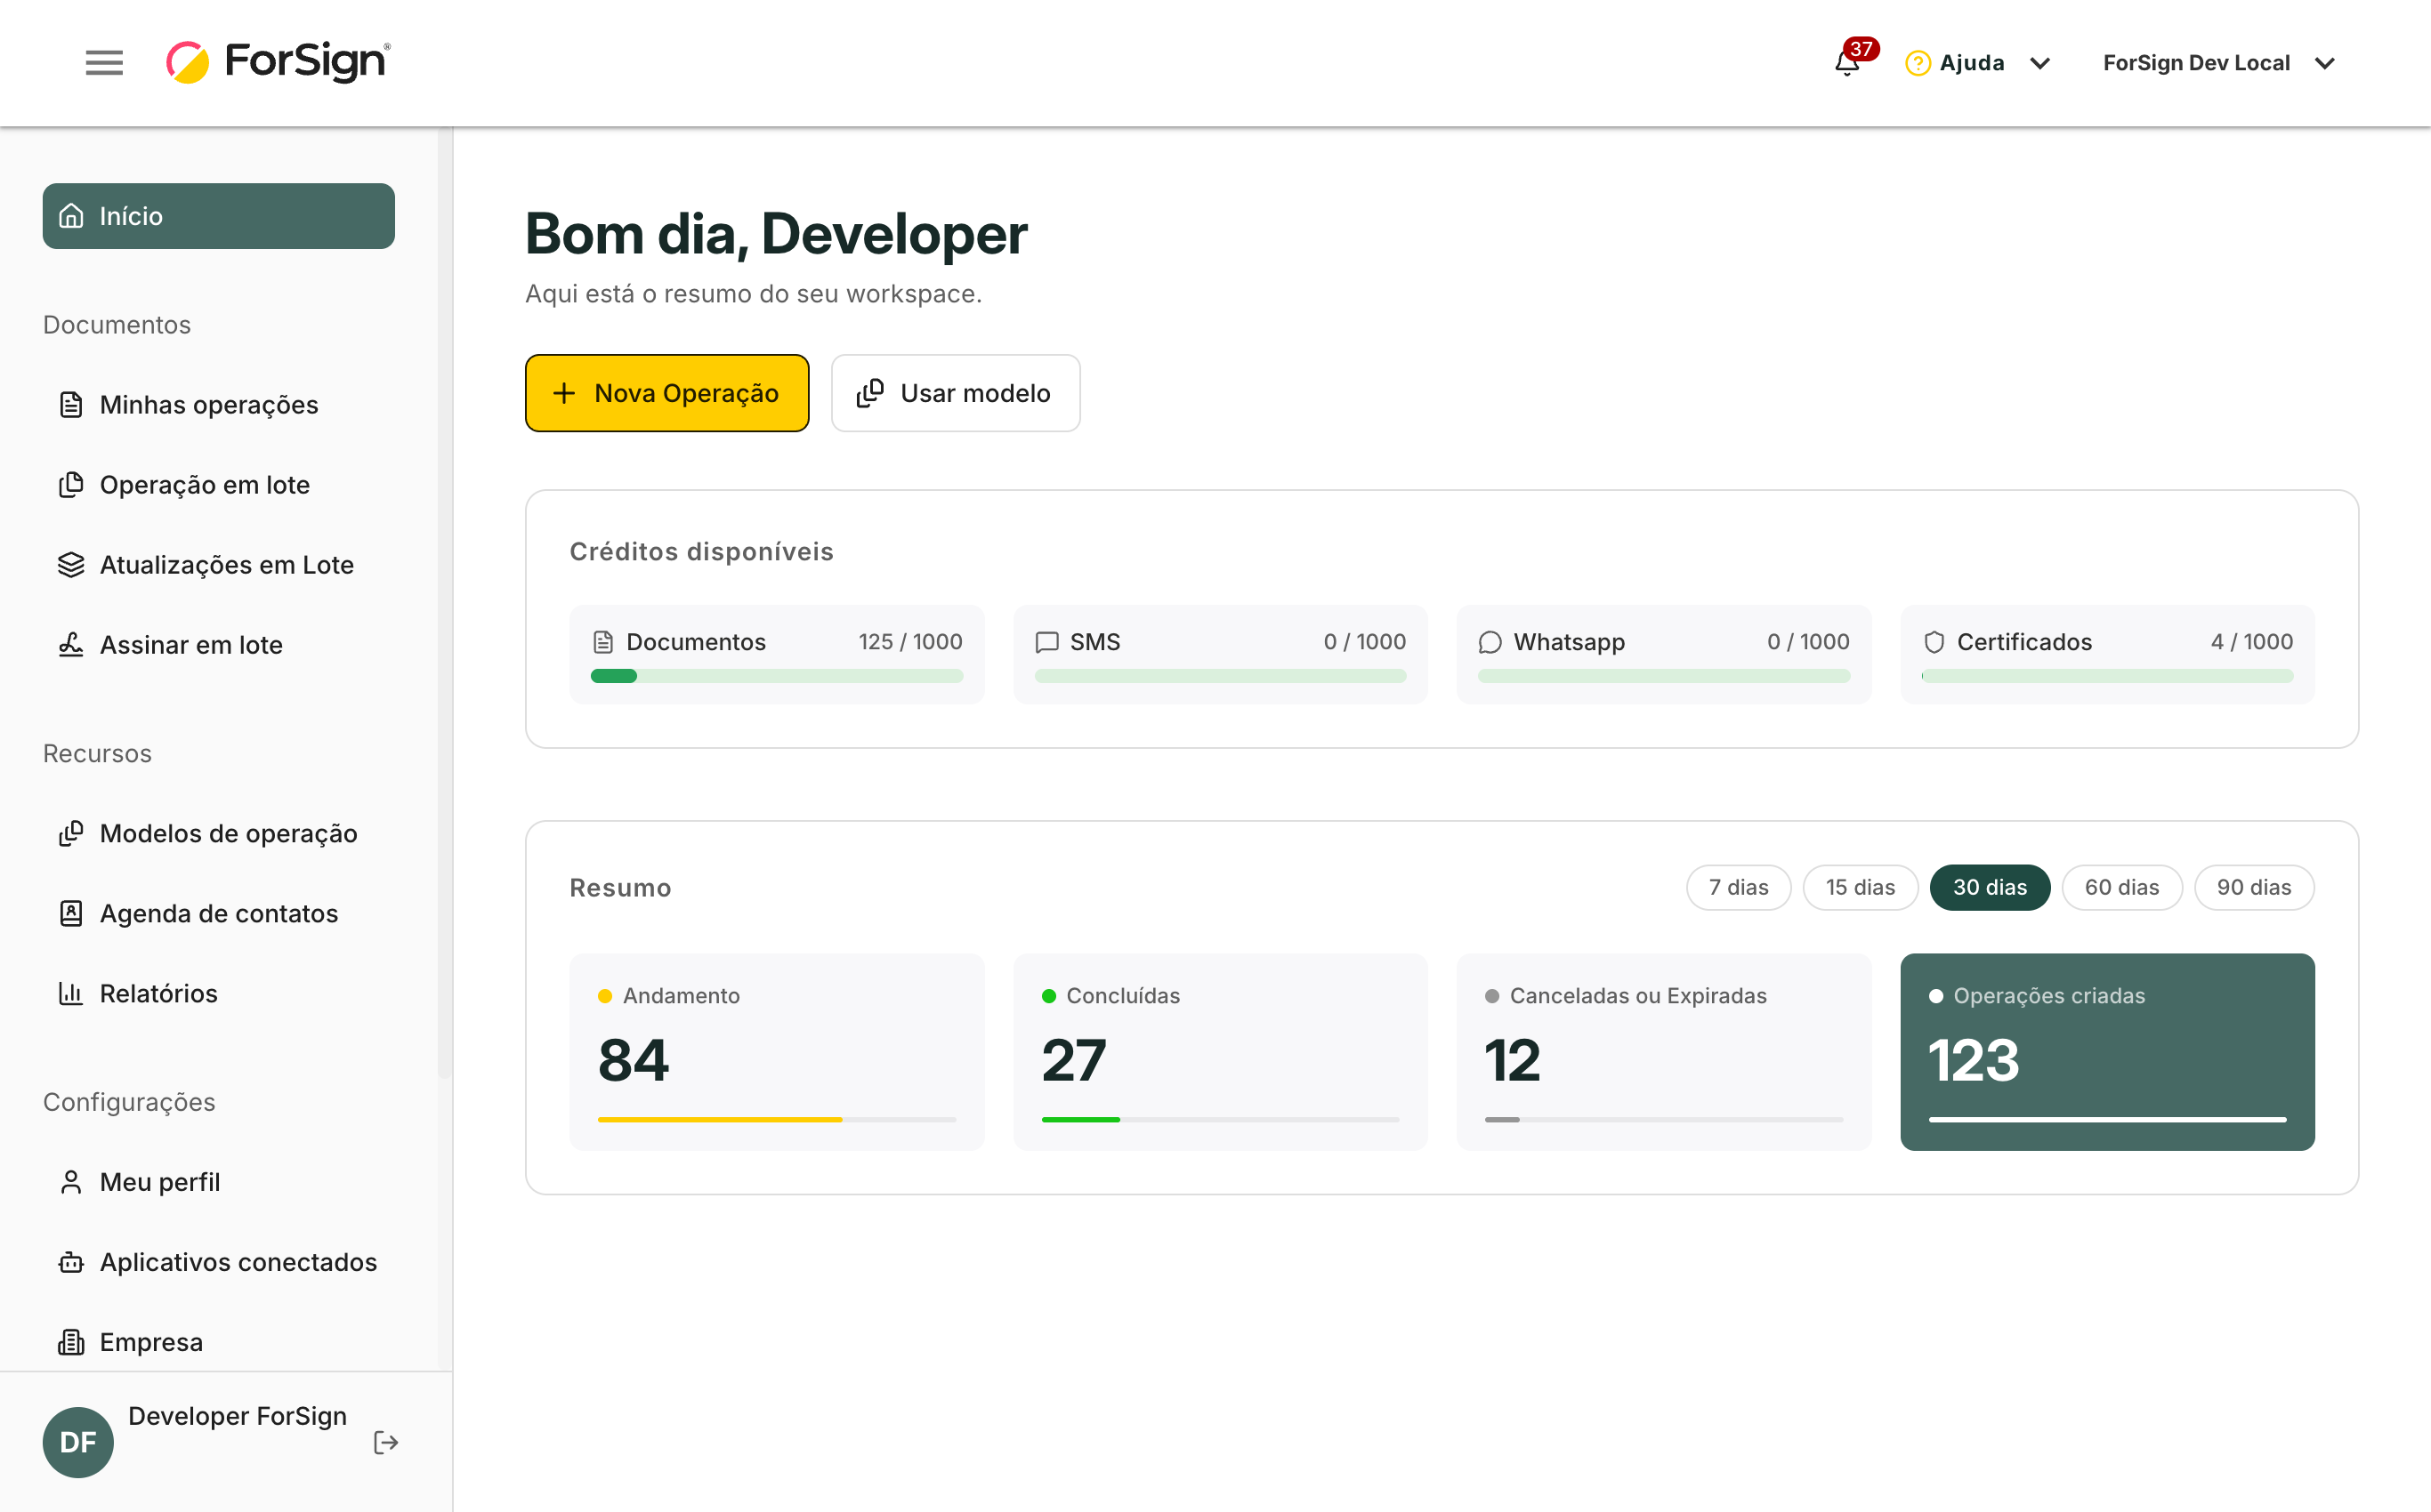Select the 30 dias period filter
This screenshot has height=1512, width=2431.
pos(1990,887)
